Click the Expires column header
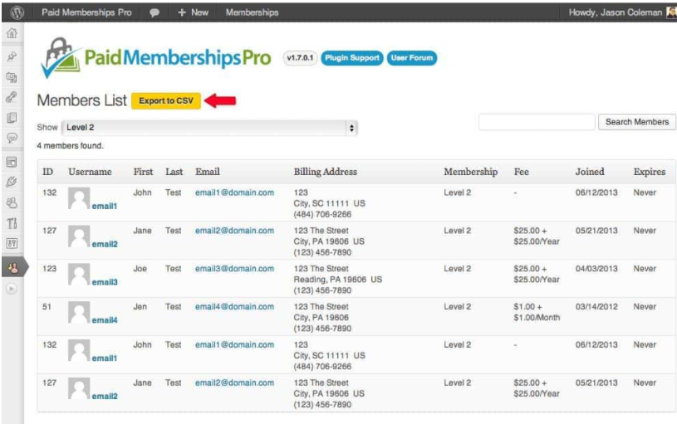This screenshot has width=677, height=424. [x=650, y=172]
